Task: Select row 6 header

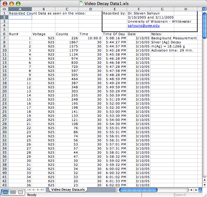Action: click(x=4, y=34)
